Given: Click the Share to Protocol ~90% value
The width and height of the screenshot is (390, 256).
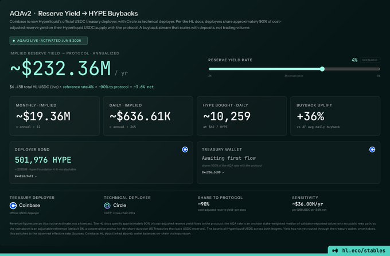Looking at the screenshot, I should 204,204.
